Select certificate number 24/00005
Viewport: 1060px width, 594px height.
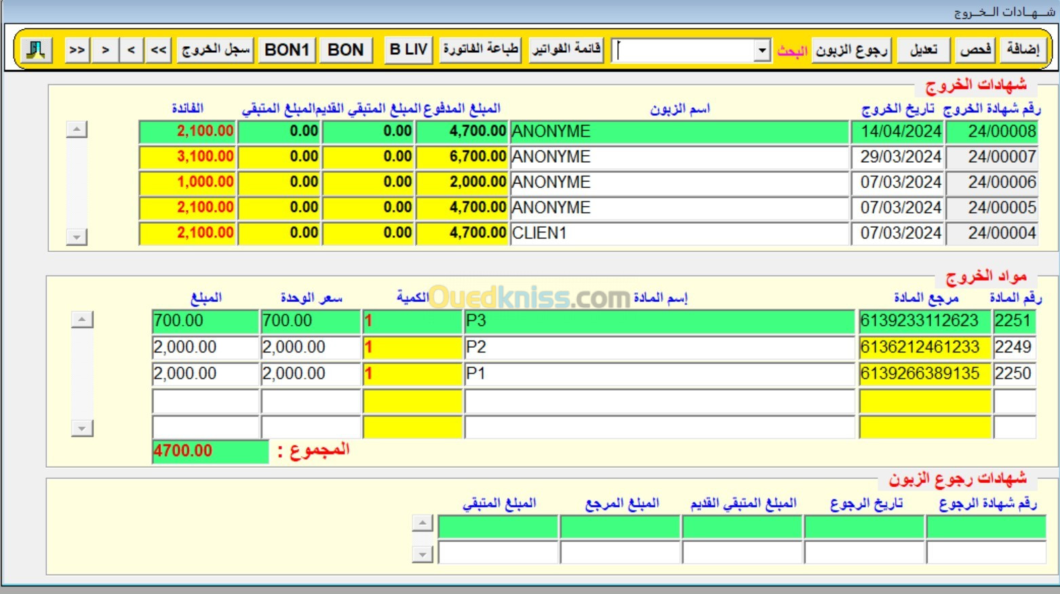[x=992, y=207]
